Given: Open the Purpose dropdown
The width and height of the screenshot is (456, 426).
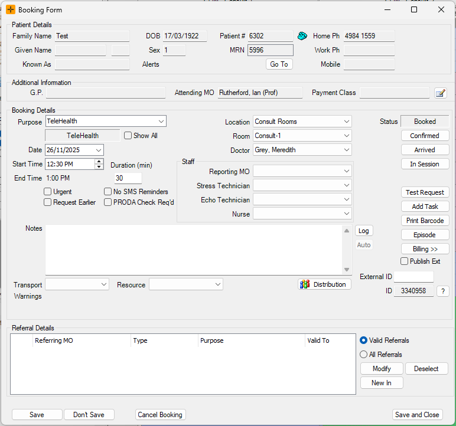Looking at the screenshot, I should click(x=161, y=122).
